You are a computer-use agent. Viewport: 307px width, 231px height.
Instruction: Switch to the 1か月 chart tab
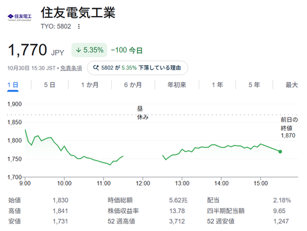pos(90,85)
